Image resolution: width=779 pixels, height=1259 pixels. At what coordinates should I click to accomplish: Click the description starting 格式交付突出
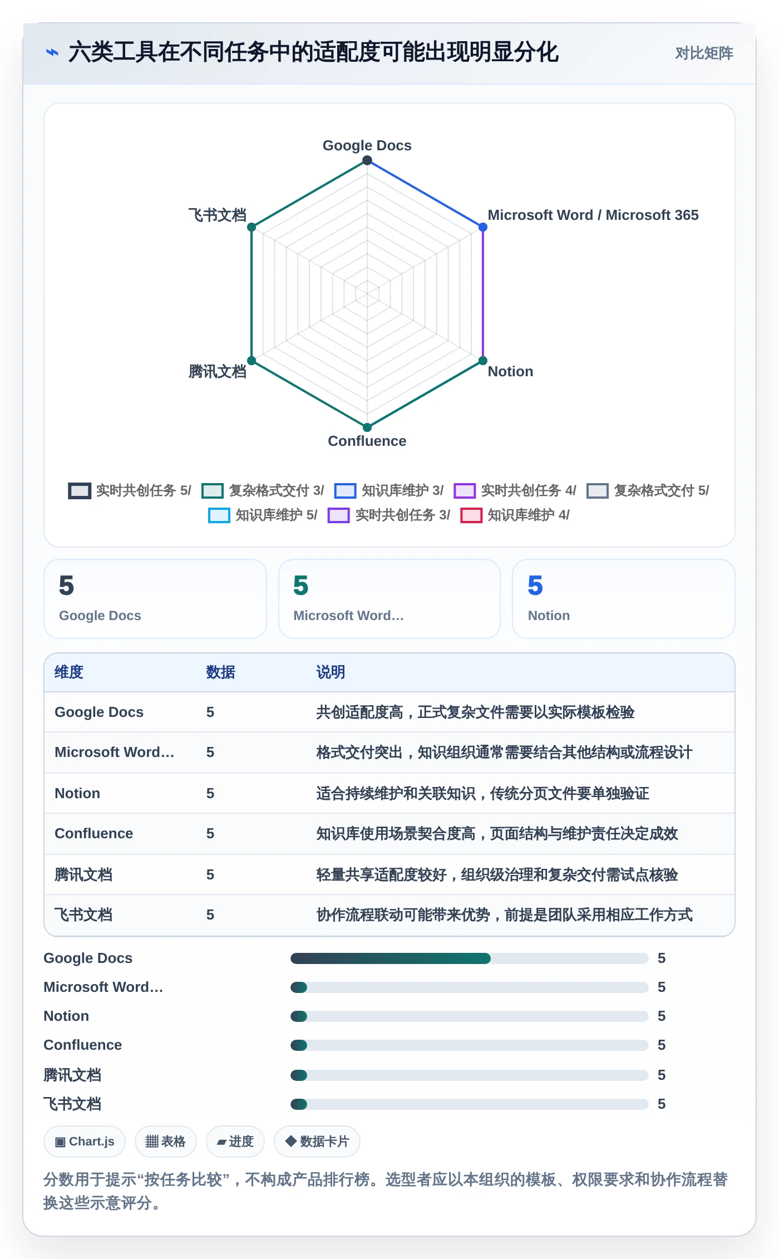(505, 752)
